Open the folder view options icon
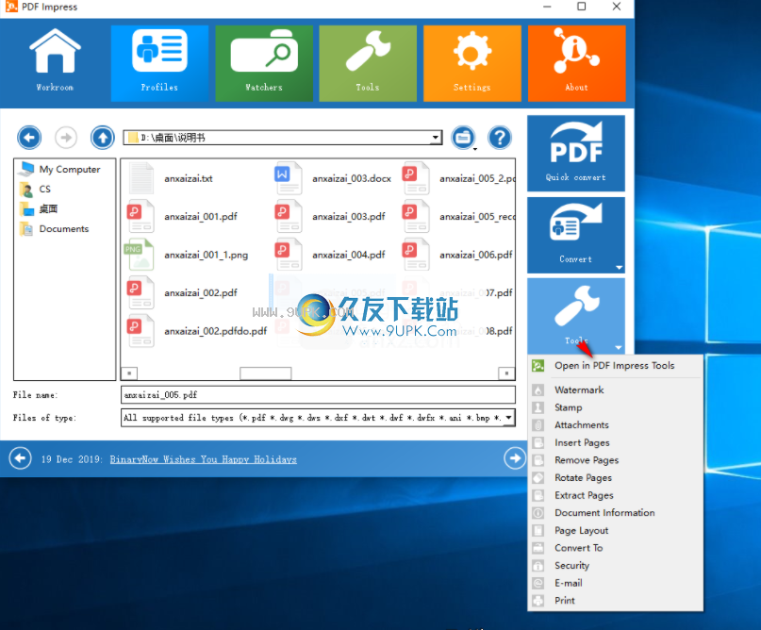Image resolution: width=761 pixels, height=630 pixels. pyautogui.click(x=463, y=138)
